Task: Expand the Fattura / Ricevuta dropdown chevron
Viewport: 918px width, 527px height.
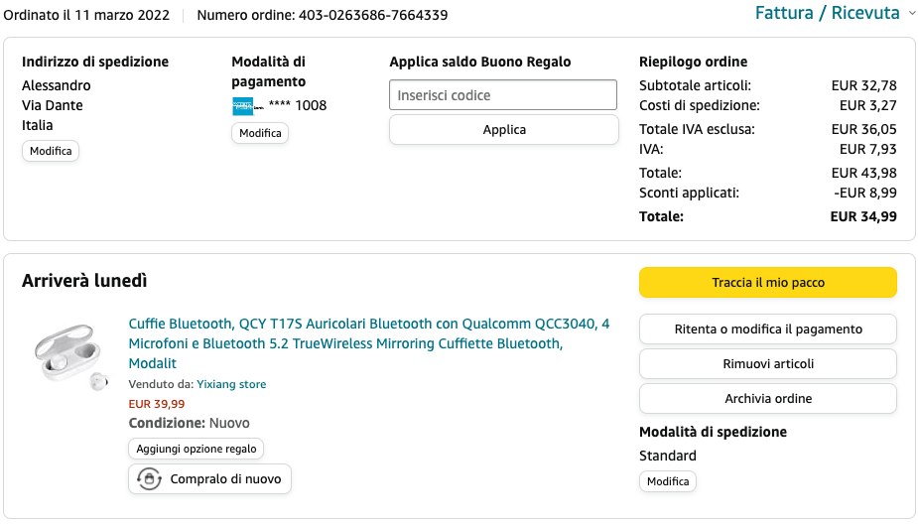Action: click(912, 14)
